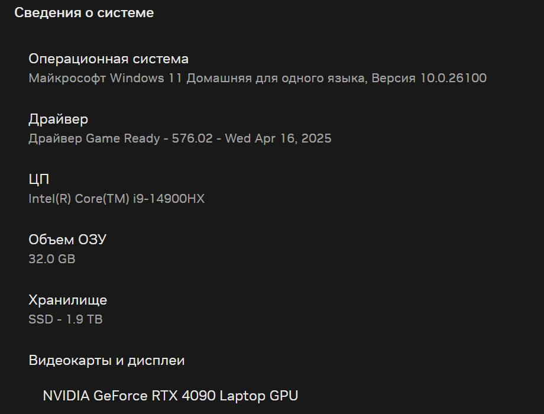This screenshot has width=544, height=414.
Task: Click the "Intel(R) Core(TM)" processor text
Action: click(88, 199)
